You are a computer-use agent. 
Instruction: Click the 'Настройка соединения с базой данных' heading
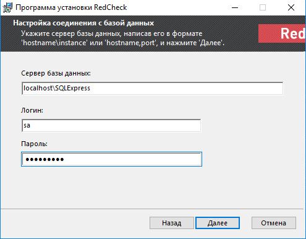(x=83, y=23)
